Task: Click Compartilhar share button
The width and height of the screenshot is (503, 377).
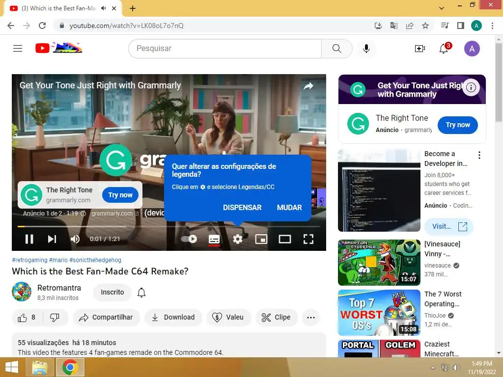Action: tap(106, 318)
